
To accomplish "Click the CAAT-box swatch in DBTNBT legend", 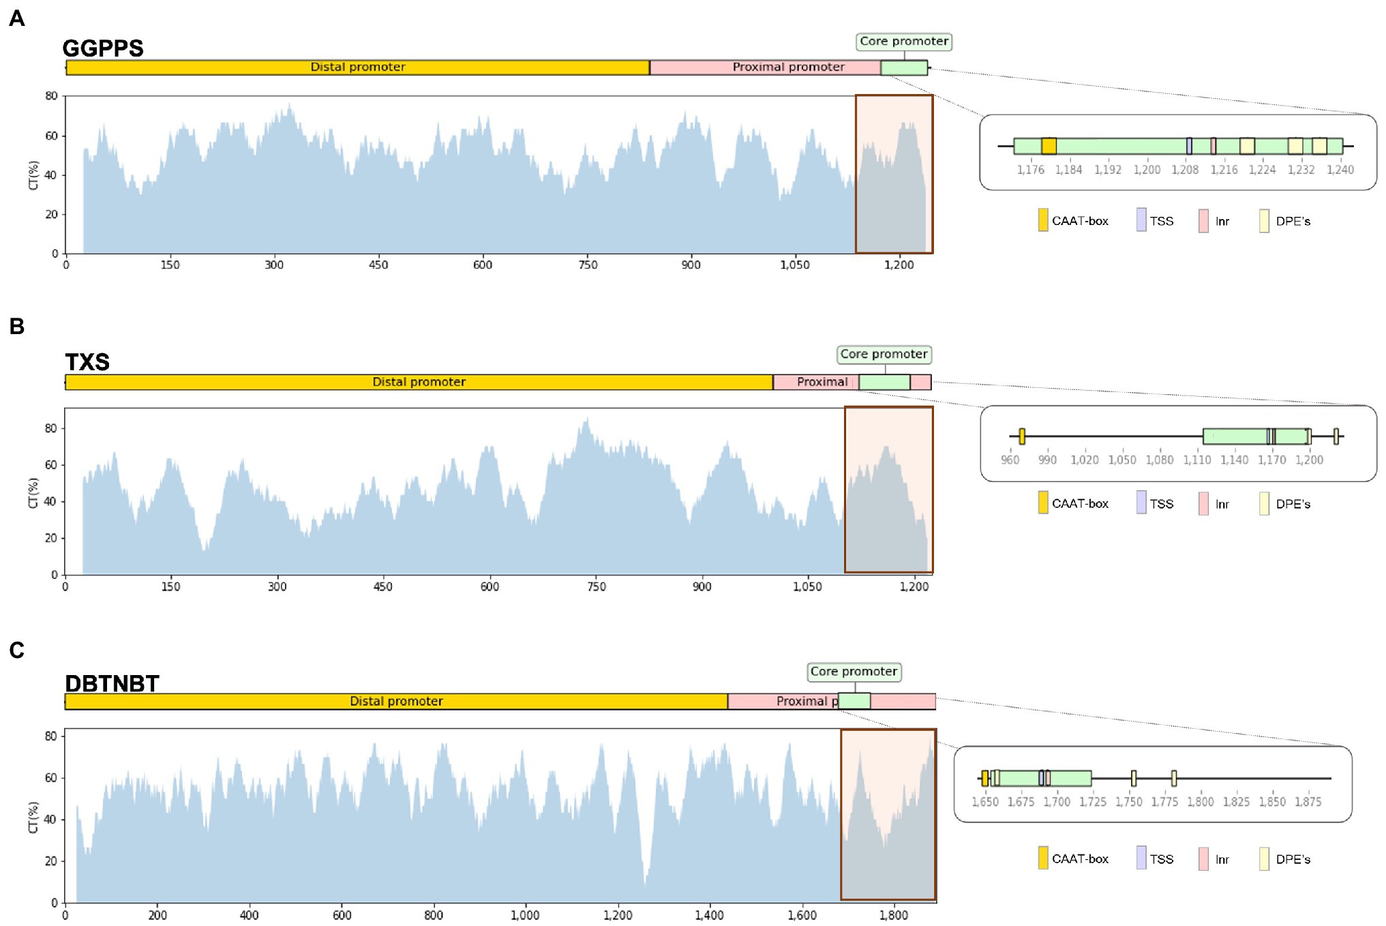I will [1042, 858].
